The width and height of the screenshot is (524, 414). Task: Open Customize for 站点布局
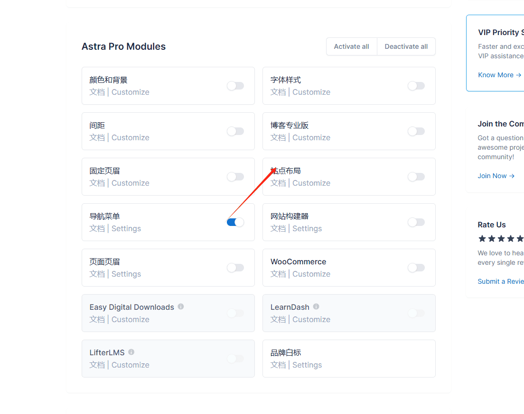point(311,183)
